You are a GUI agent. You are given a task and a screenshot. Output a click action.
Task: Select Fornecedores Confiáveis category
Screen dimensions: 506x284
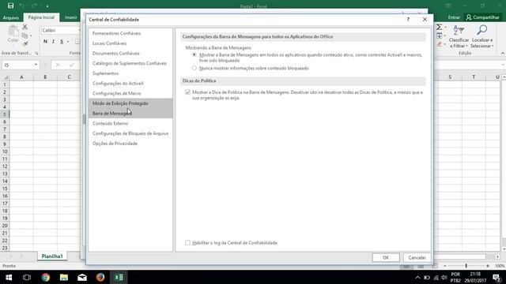coord(130,33)
